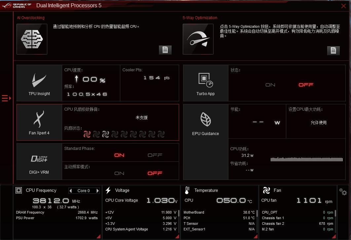Expand the Temperature panel corner triangle
Viewport: 351px width, 240px height.
[255, 236]
